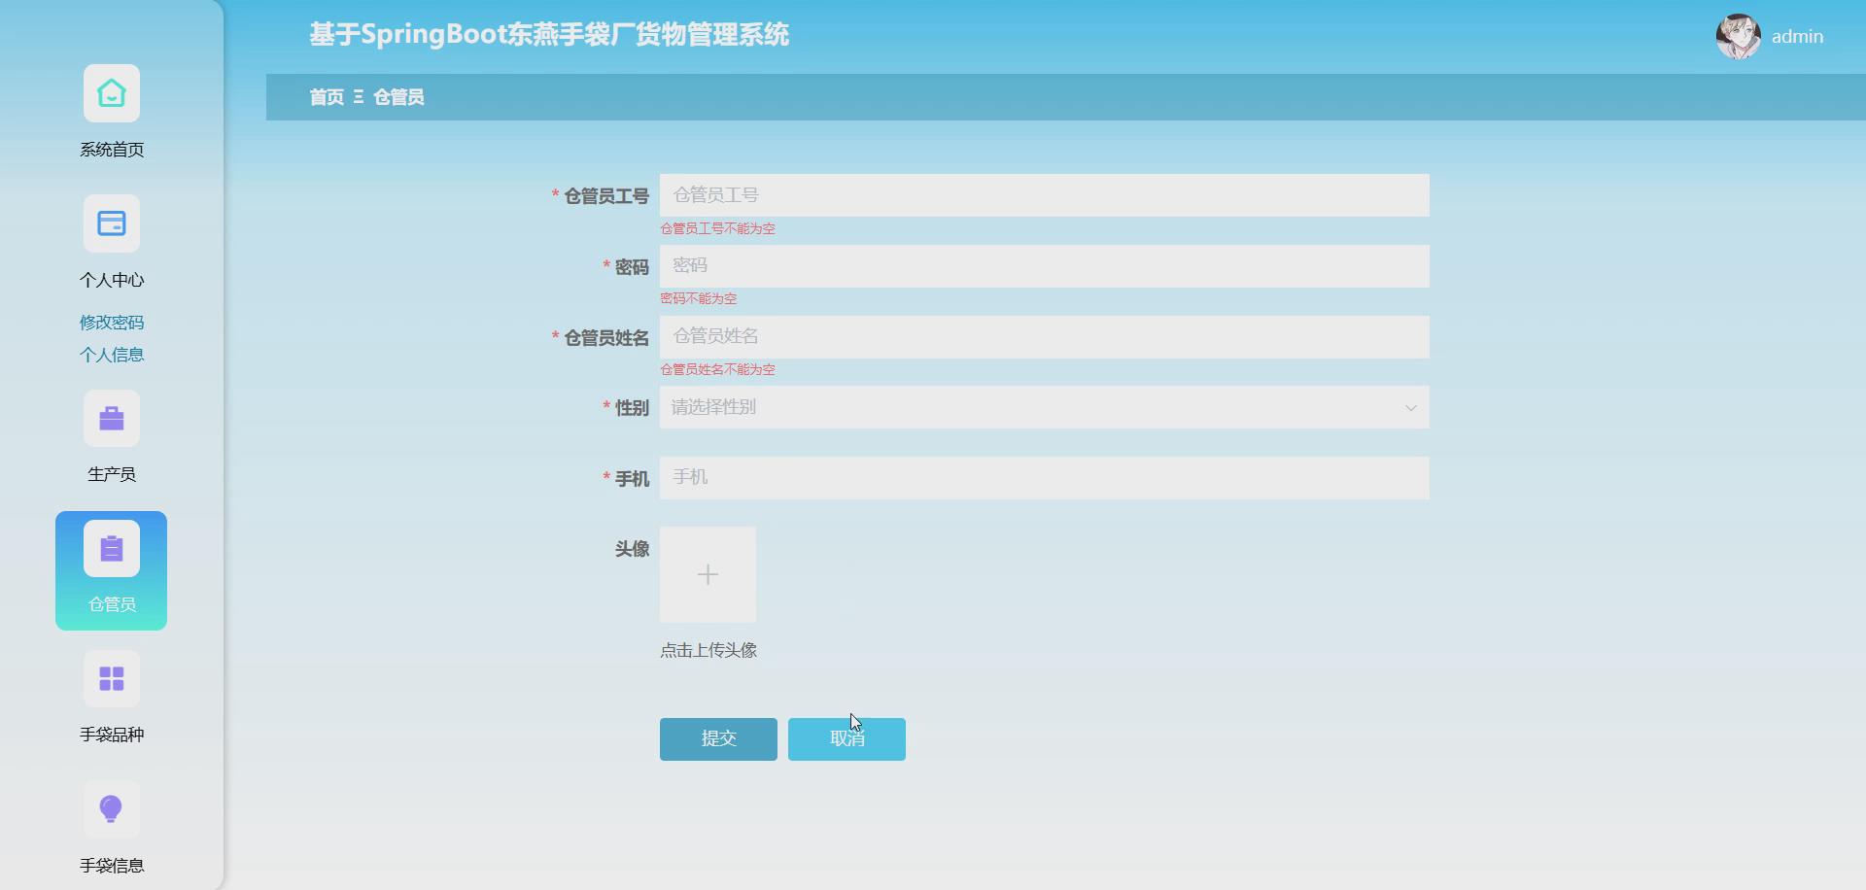
Task: Focus the 仓管员工号 input field
Action: coord(1044,195)
